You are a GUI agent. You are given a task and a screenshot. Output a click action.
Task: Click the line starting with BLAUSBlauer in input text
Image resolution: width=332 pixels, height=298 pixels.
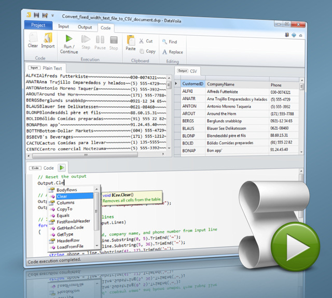coord(96,106)
